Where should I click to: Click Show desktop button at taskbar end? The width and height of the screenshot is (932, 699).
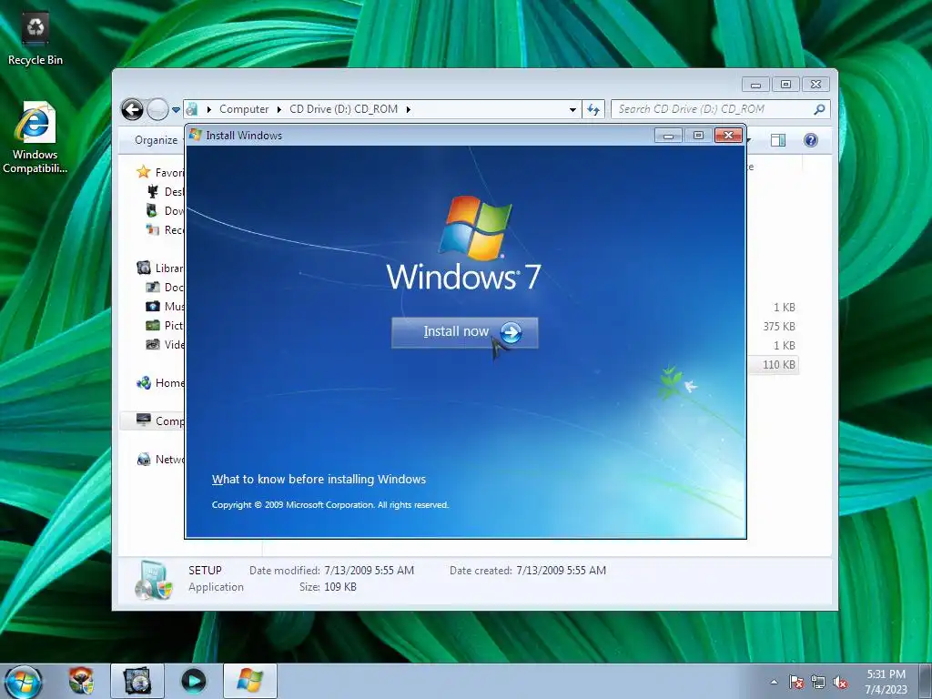coord(925,681)
